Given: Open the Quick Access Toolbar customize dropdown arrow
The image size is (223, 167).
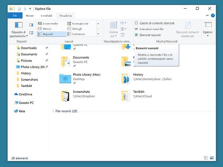Looking at the screenshot, I should 30,8.
